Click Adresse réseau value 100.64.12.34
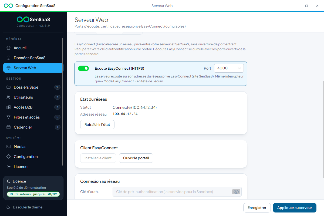The width and height of the screenshot is (324, 216). (x=125, y=114)
